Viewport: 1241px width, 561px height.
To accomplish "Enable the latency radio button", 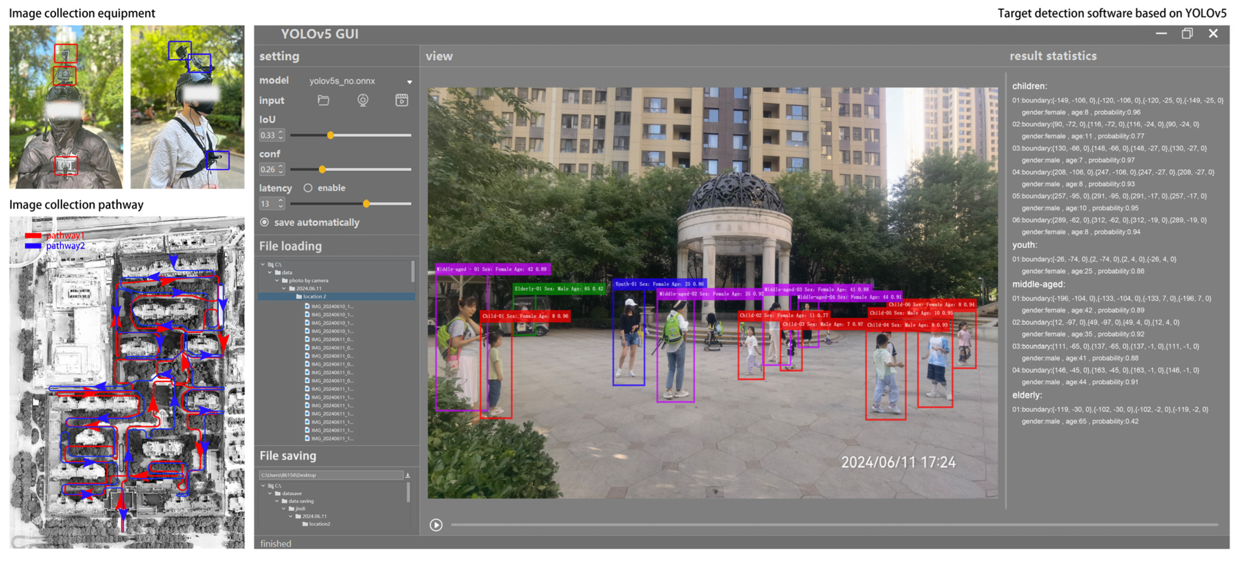I will [308, 188].
